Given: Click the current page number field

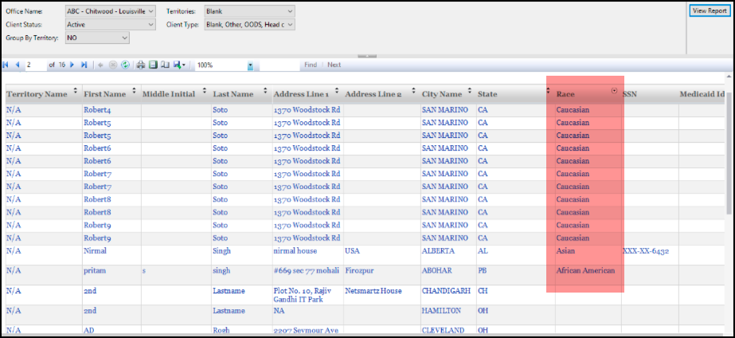Looking at the screenshot, I should pyautogui.click(x=34, y=65).
